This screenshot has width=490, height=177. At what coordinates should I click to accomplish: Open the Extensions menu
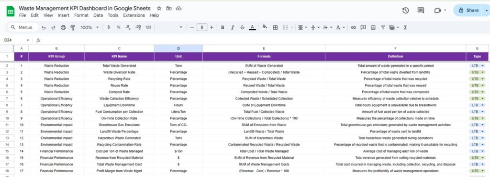pos(134,15)
